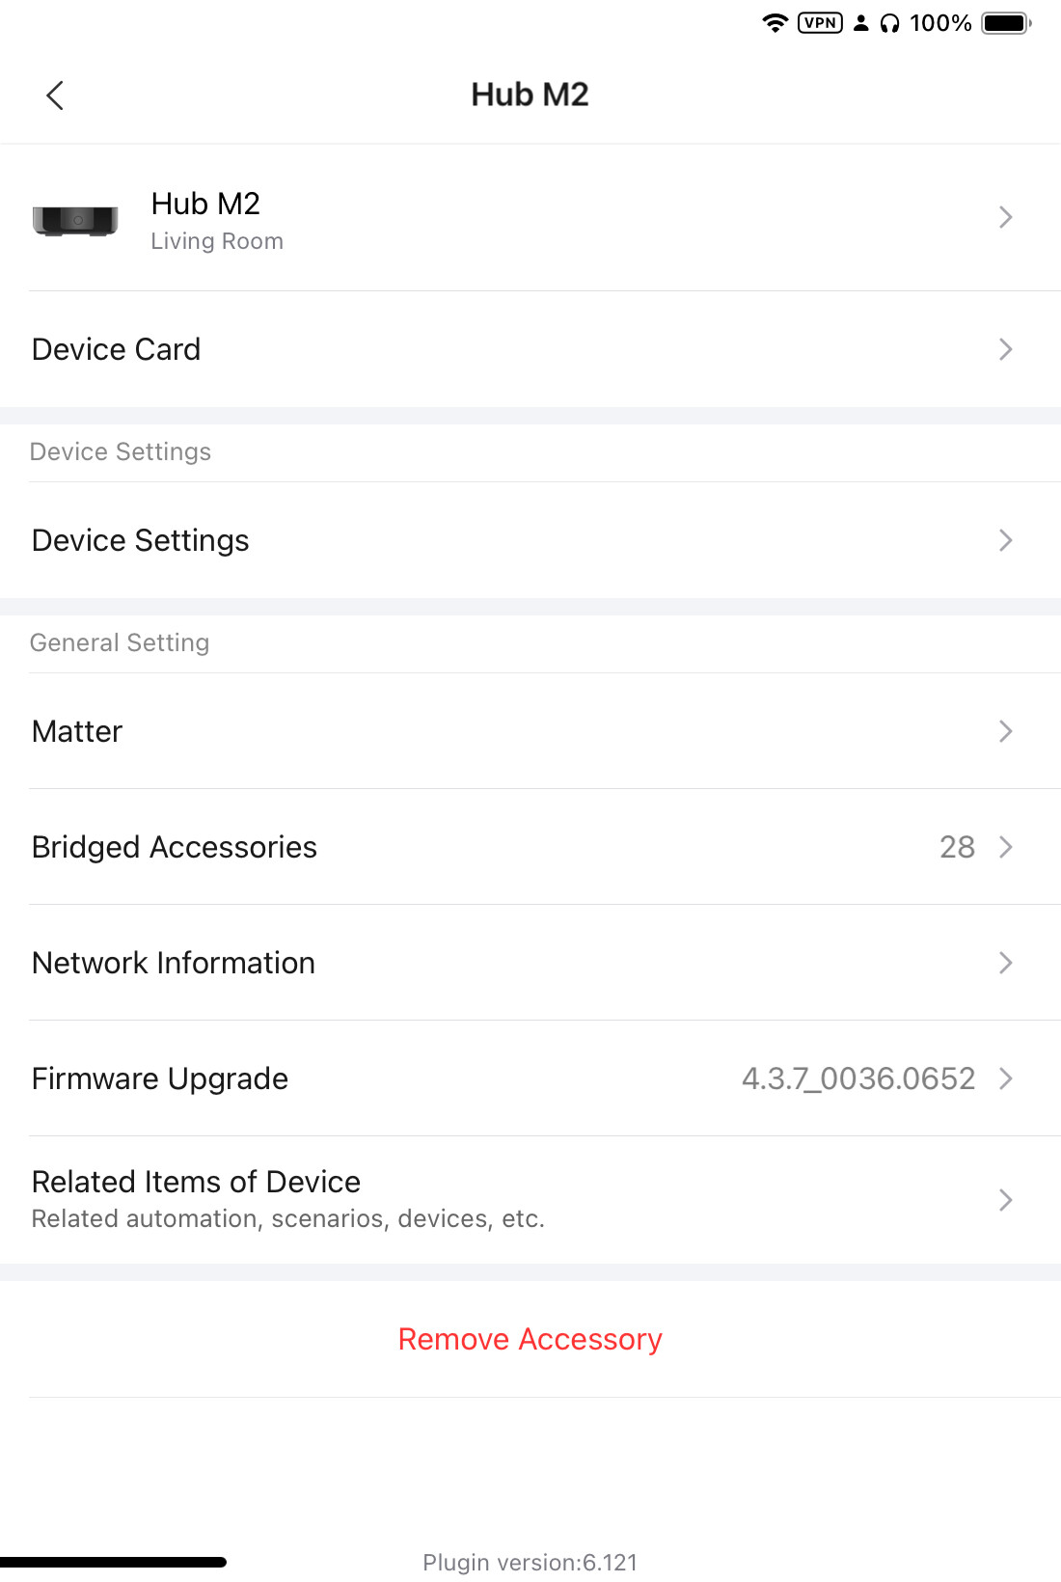
Task: Tap the back arrow icon
Action: click(55, 95)
